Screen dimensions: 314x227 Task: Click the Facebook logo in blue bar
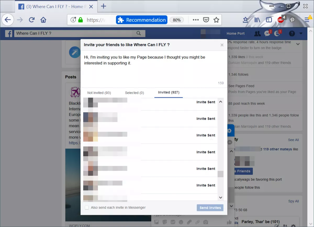coord(9,33)
